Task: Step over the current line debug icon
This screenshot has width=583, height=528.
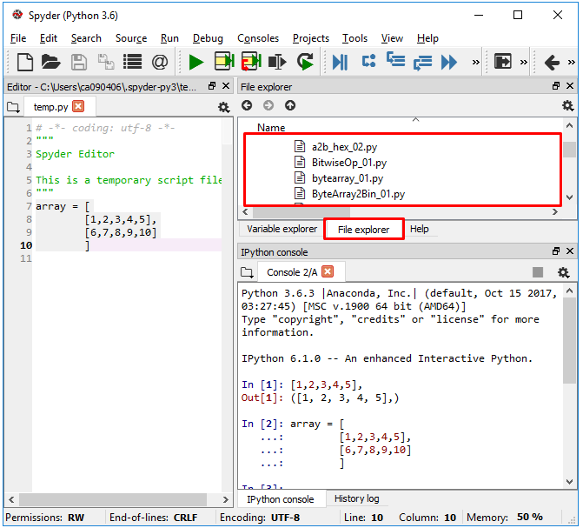Action: click(x=368, y=61)
